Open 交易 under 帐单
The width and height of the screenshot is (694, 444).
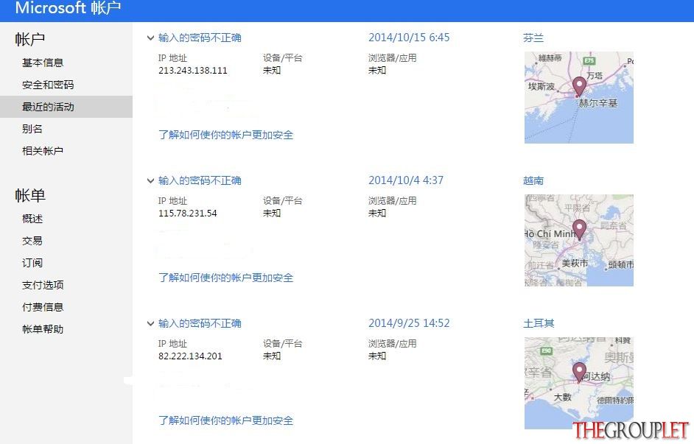pyautogui.click(x=32, y=241)
